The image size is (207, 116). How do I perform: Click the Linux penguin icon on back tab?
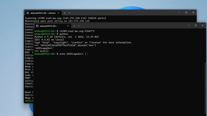point(28,13)
